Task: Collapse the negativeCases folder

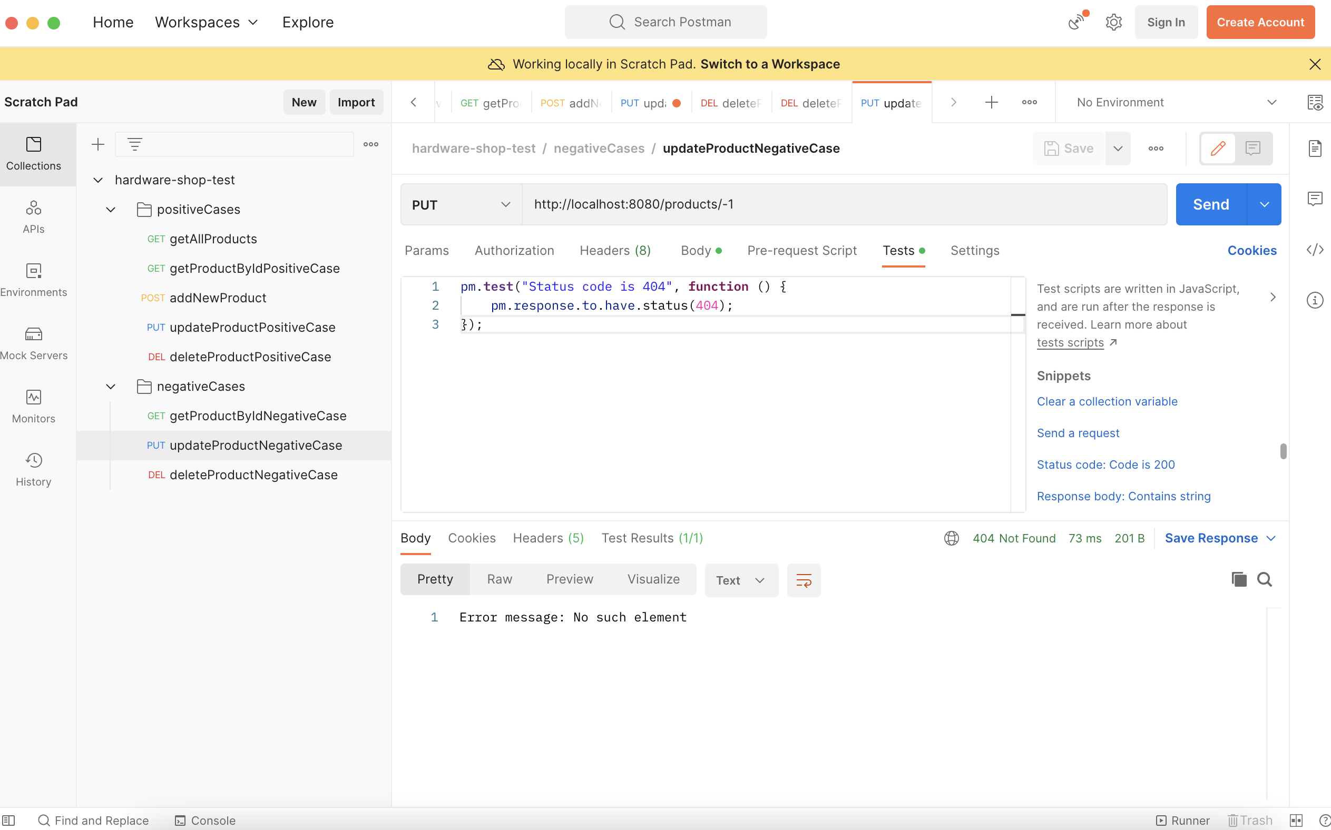Action: (x=110, y=387)
